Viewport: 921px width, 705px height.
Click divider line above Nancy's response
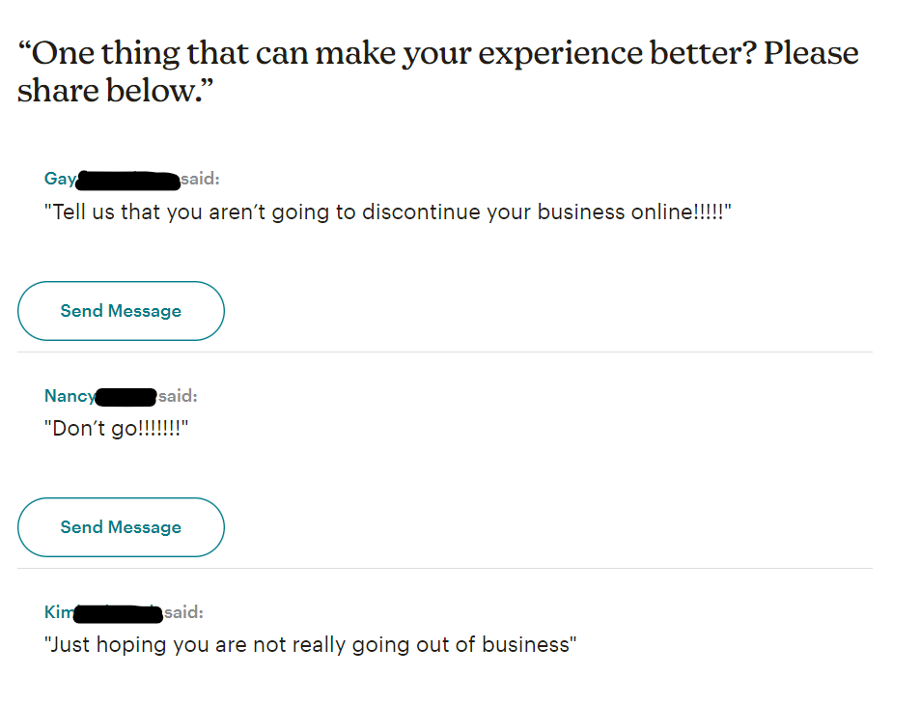pyautogui.click(x=444, y=352)
